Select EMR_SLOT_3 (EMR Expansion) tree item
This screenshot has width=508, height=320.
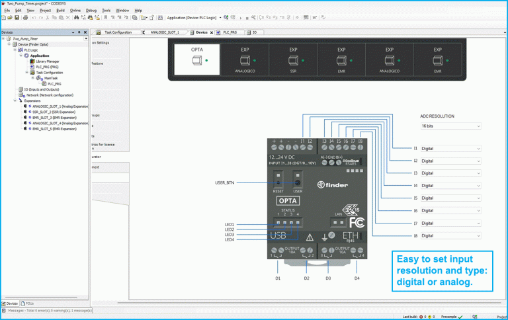(54, 118)
